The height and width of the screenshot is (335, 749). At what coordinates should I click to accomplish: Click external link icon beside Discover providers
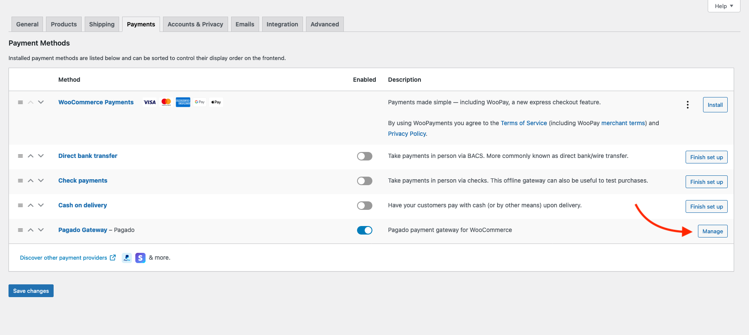point(113,258)
